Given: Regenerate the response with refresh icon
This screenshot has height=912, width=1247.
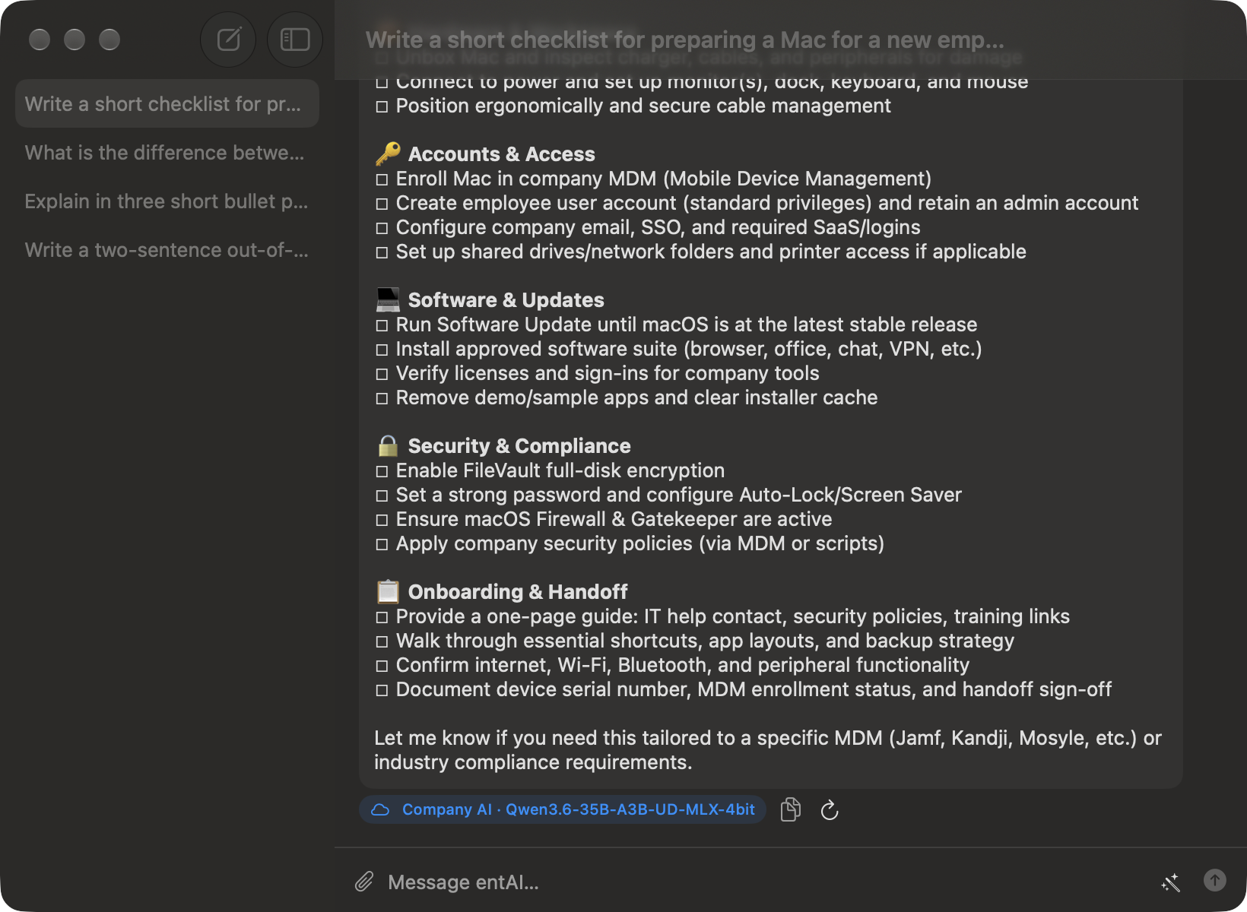Looking at the screenshot, I should (830, 810).
